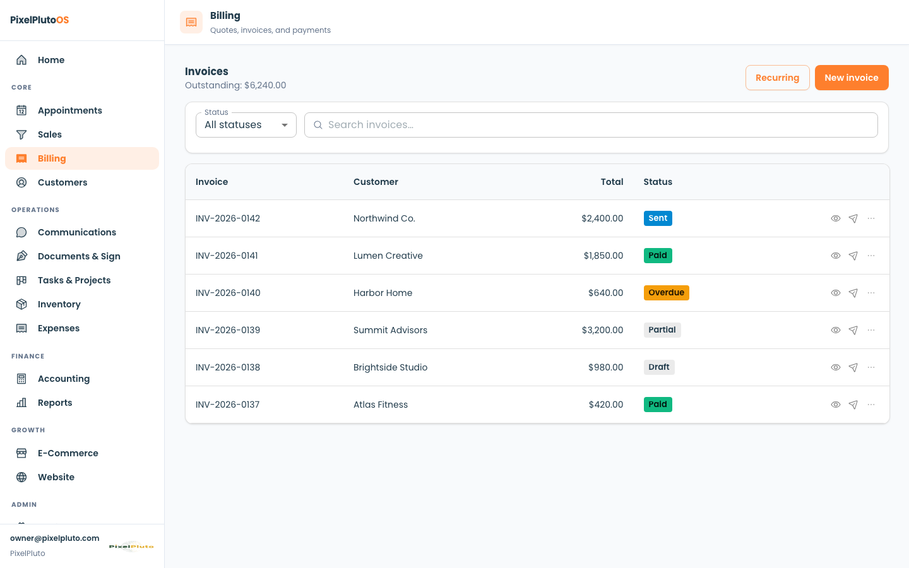Screen dimensions: 909x568
Task: Open Reports in sidebar
Action: [82, 403]
